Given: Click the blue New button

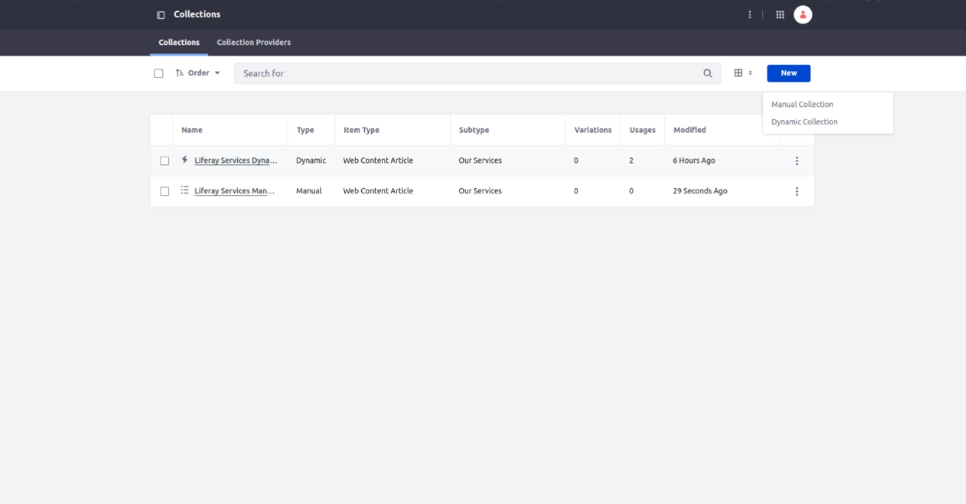Looking at the screenshot, I should coord(789,73).
